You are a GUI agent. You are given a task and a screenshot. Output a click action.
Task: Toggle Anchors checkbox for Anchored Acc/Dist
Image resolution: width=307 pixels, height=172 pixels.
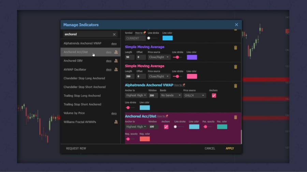(x=166, y=127)
